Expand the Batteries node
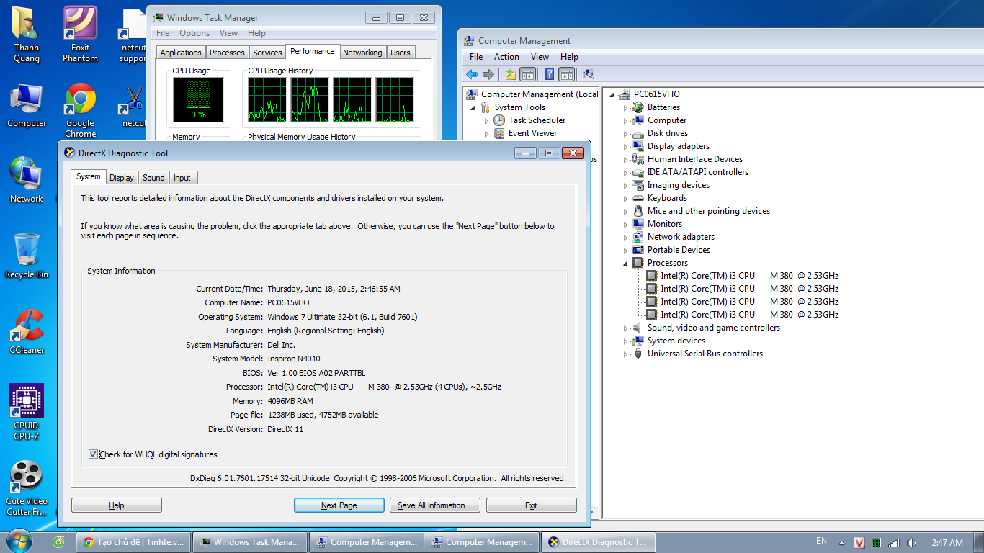 [626, 108]
